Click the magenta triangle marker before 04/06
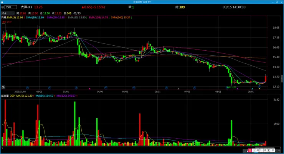Screen dimensions: 284x154 click(x=89, y=89)
